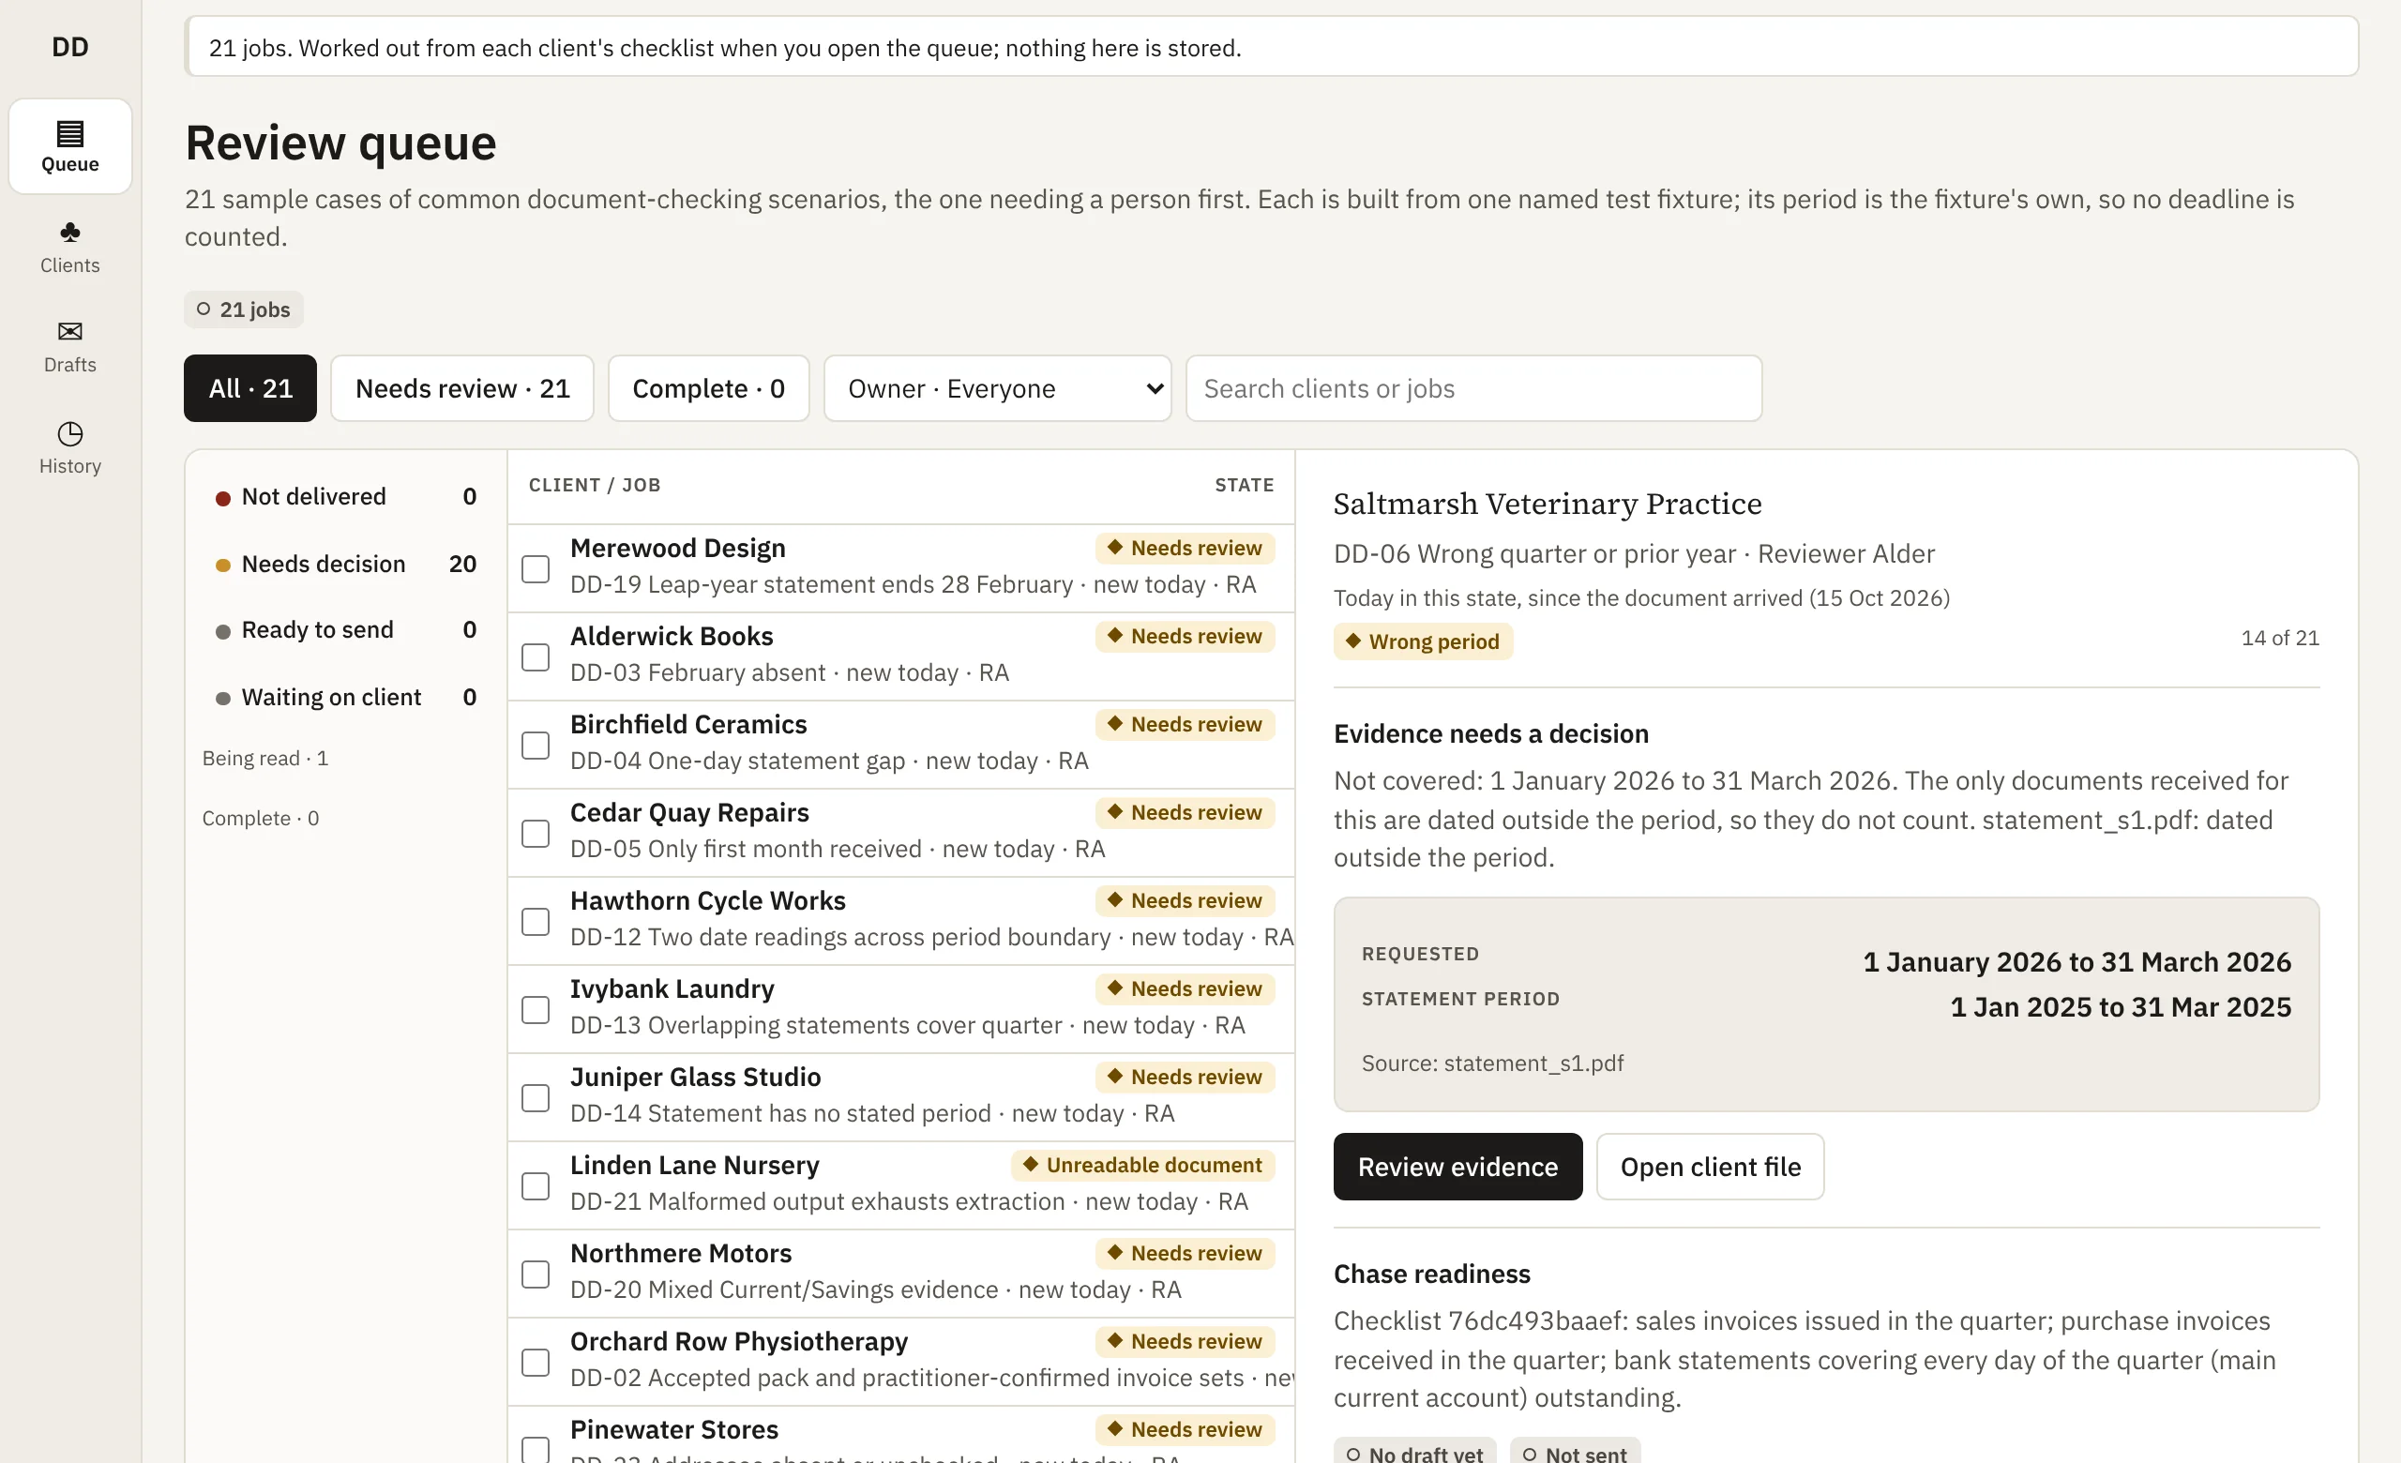Click the Needs review badge on Pinewater Stores
This screenshot has width=2401, height=1463.
pyautogui.click(x=1185, y=1430)
